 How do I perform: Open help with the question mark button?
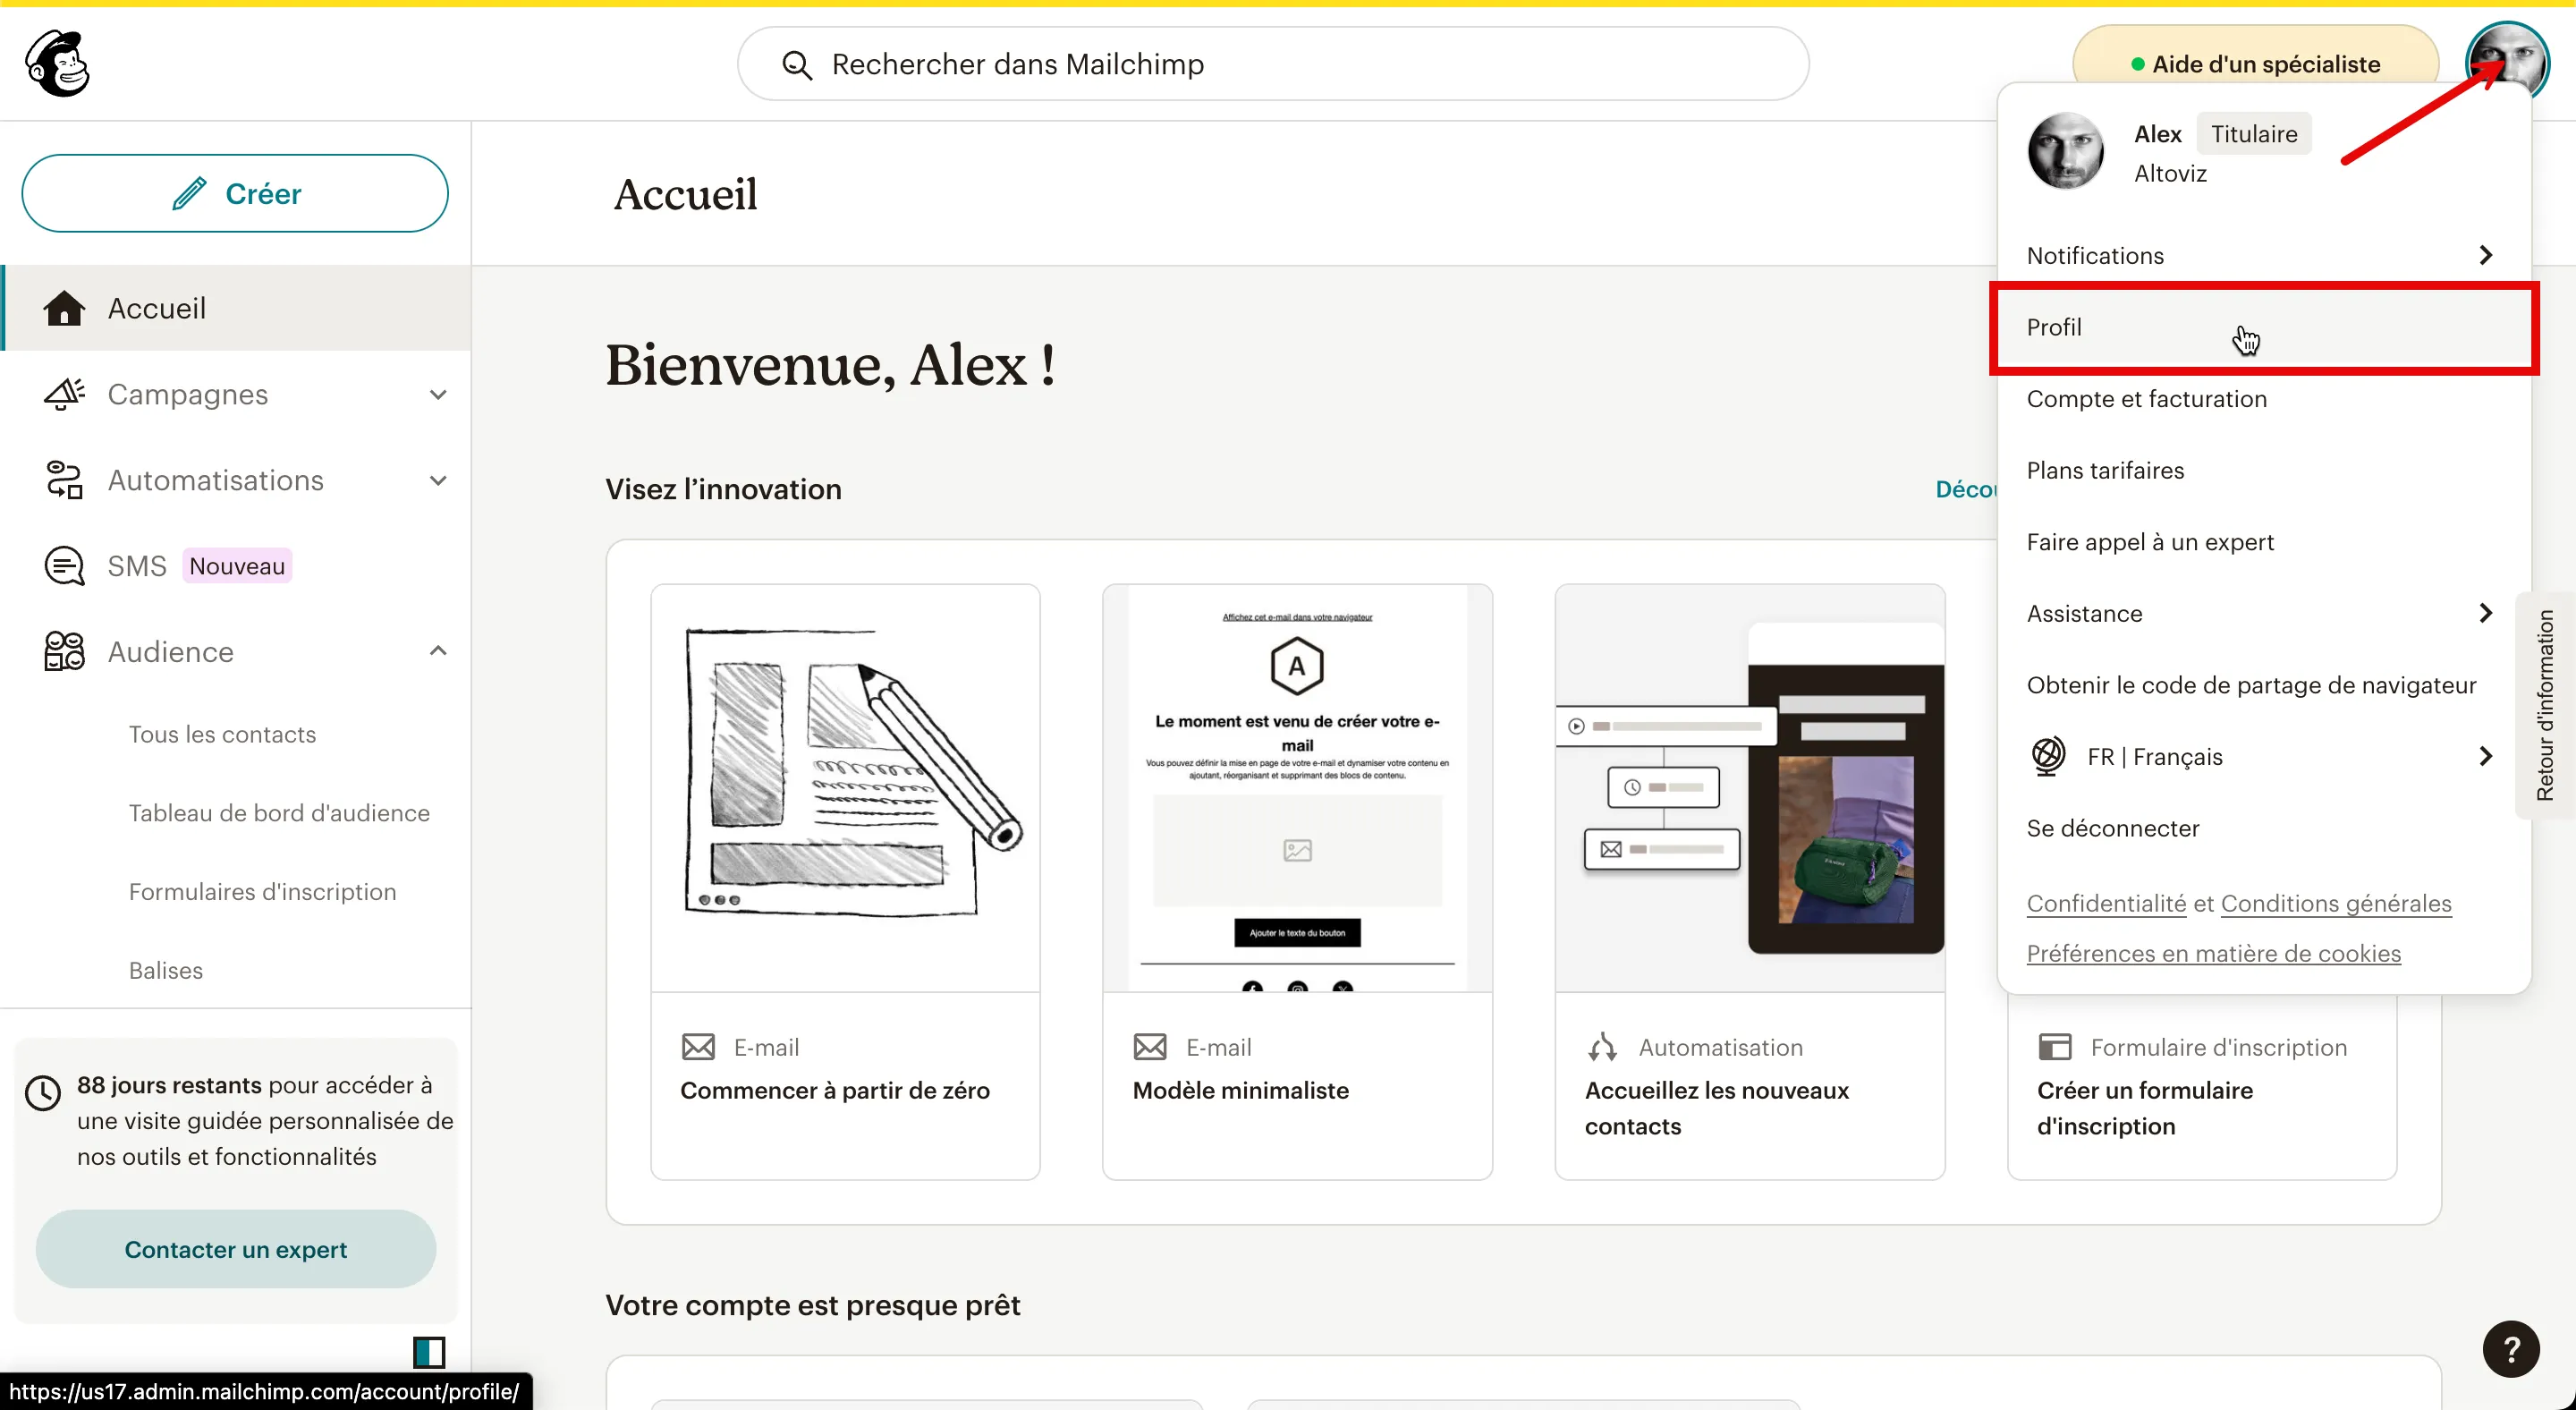click(x=2510, y=1349)
